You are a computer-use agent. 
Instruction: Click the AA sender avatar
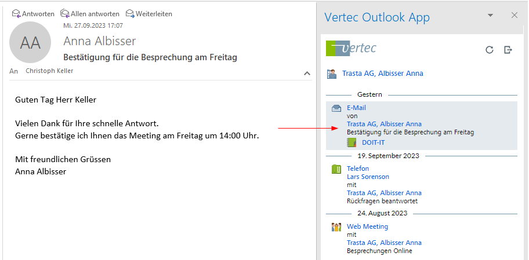coord(30,42)
